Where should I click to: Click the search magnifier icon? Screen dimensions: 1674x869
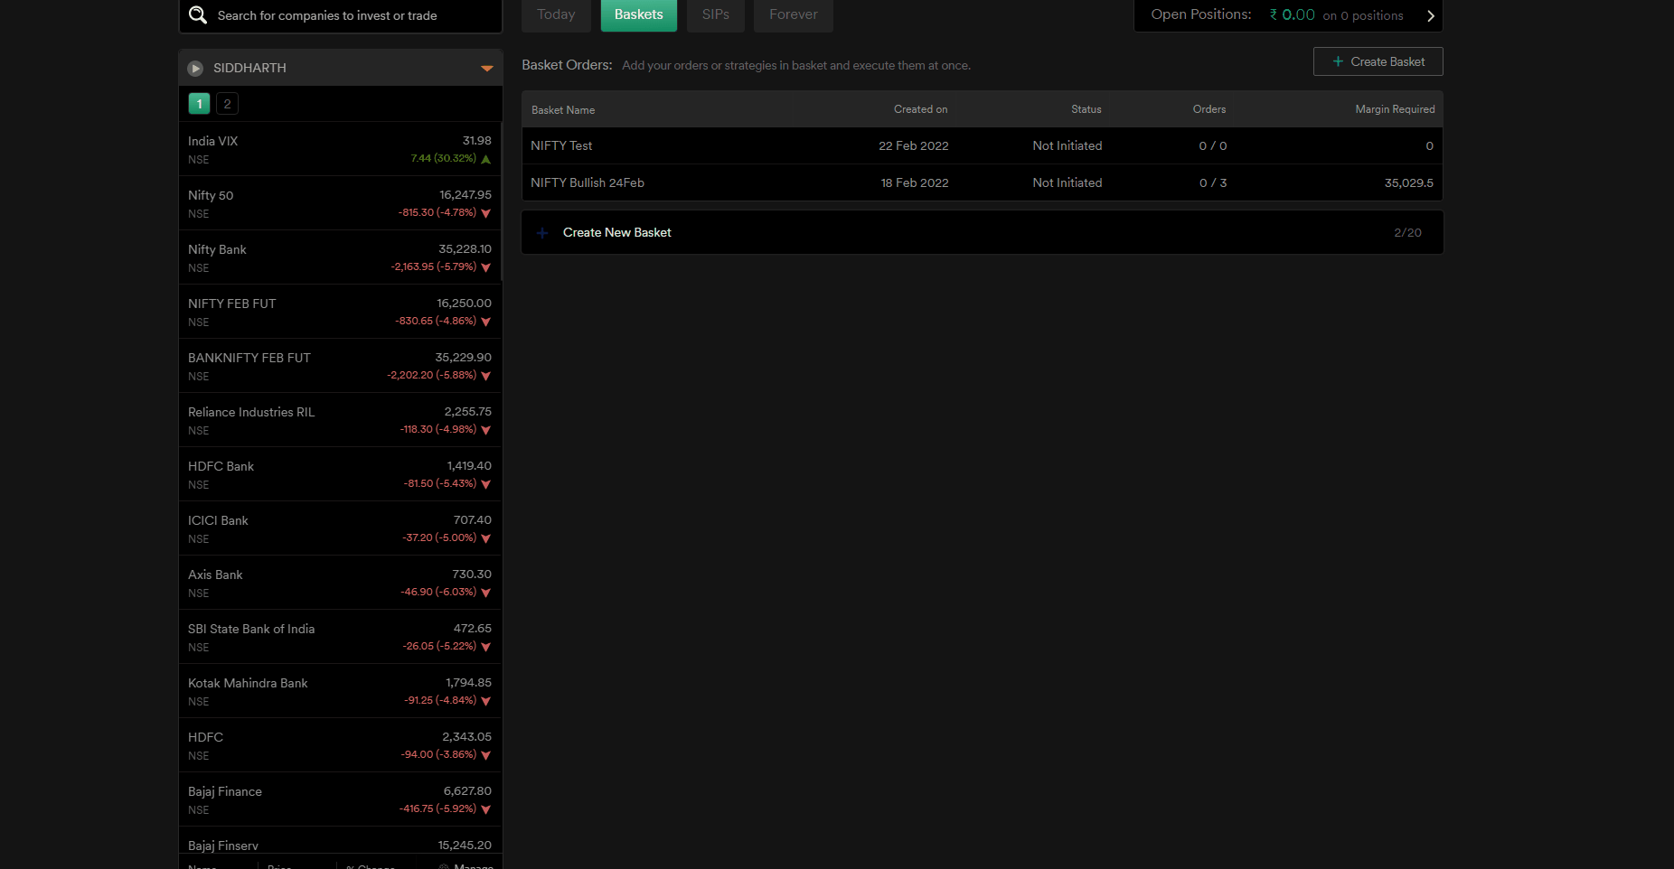198,14
